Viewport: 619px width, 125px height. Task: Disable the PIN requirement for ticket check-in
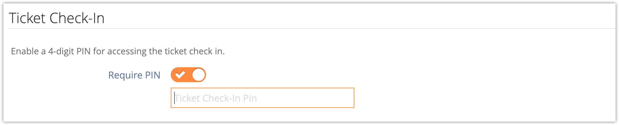(188, 75)
